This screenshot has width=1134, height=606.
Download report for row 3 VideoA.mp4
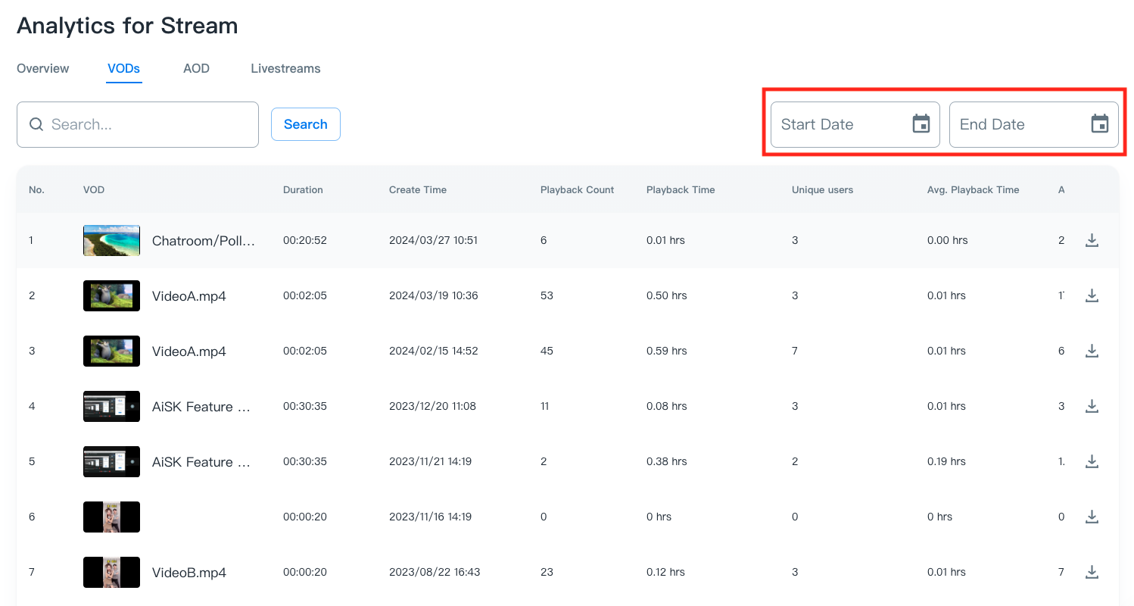pos(1092,351)
